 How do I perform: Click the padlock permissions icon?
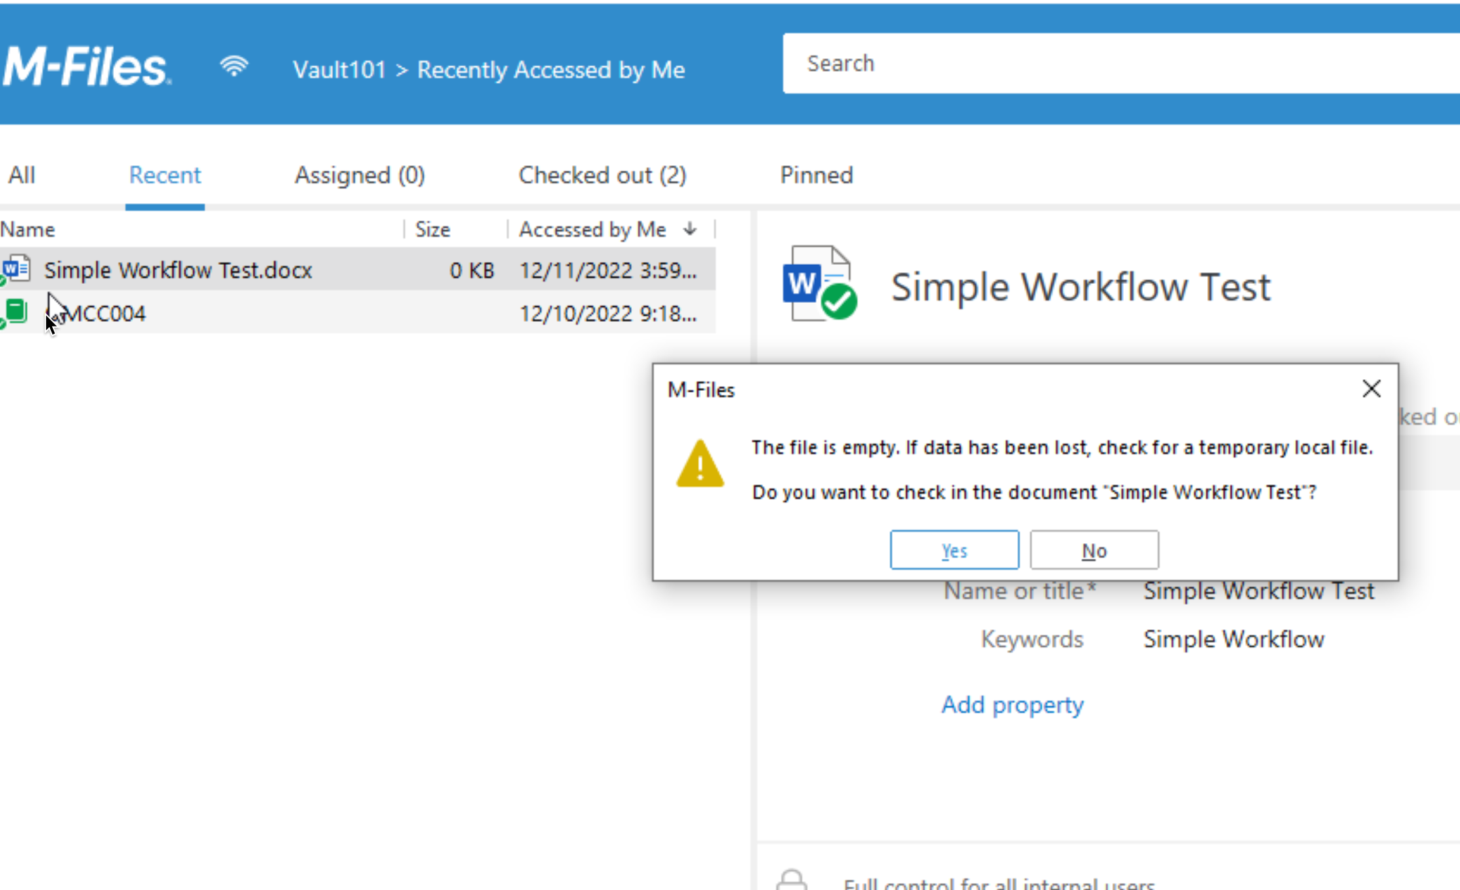(791, 880)
